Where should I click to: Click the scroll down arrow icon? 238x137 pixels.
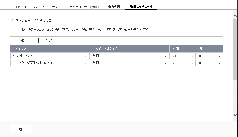click(235, 115)
